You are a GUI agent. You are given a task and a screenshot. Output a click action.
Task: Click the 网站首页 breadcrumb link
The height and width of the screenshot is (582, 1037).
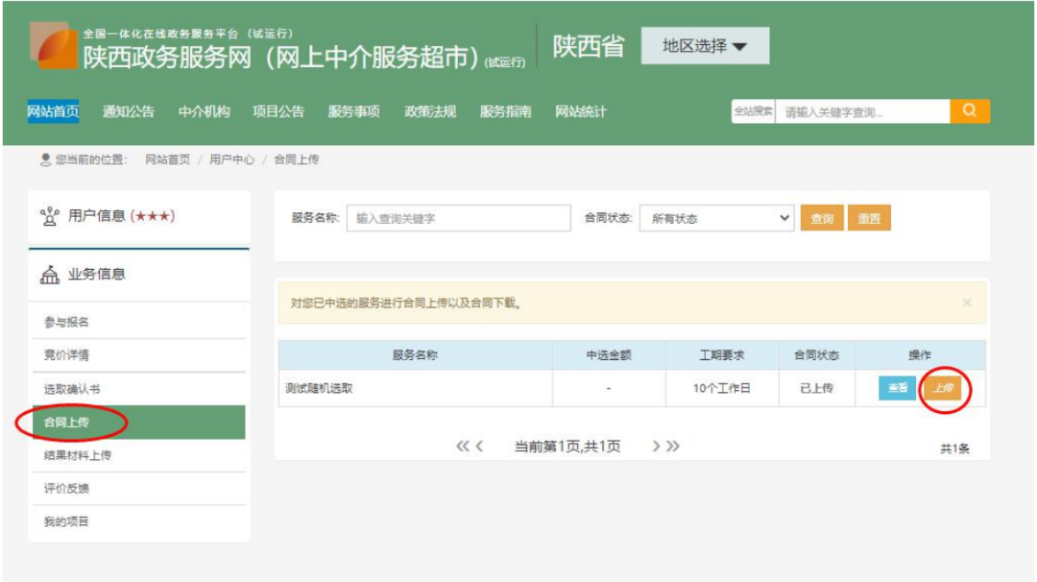pos(167,159)
